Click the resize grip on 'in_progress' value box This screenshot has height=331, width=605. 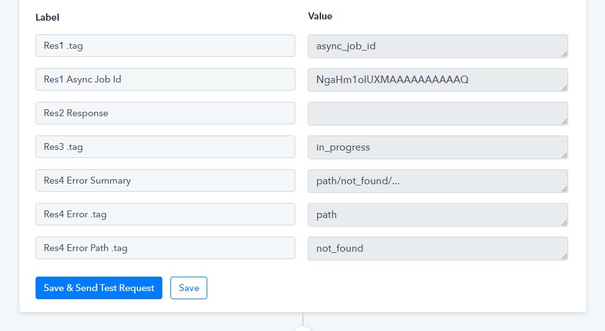(x=564, y=156)
